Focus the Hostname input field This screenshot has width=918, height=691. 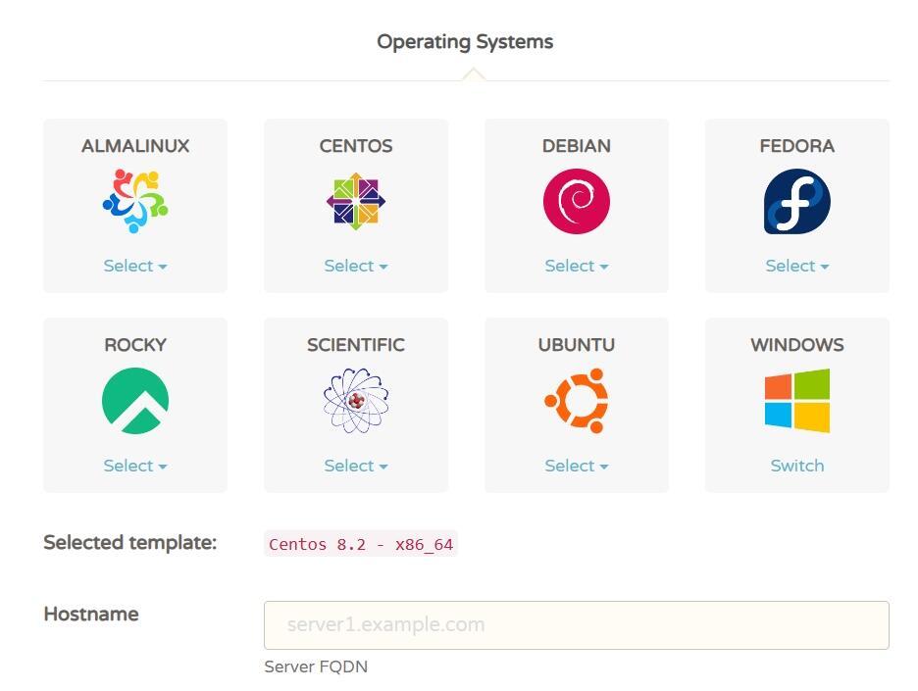point(576,625)
